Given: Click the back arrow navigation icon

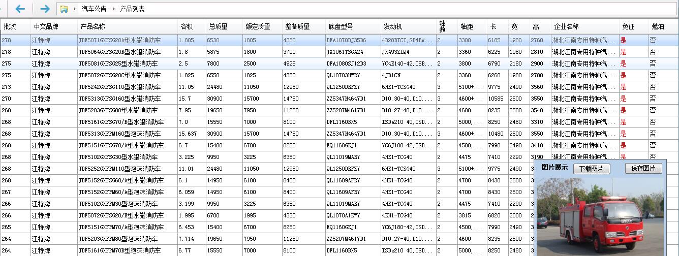Looking at the screenshot, I should tap(20, 9).
